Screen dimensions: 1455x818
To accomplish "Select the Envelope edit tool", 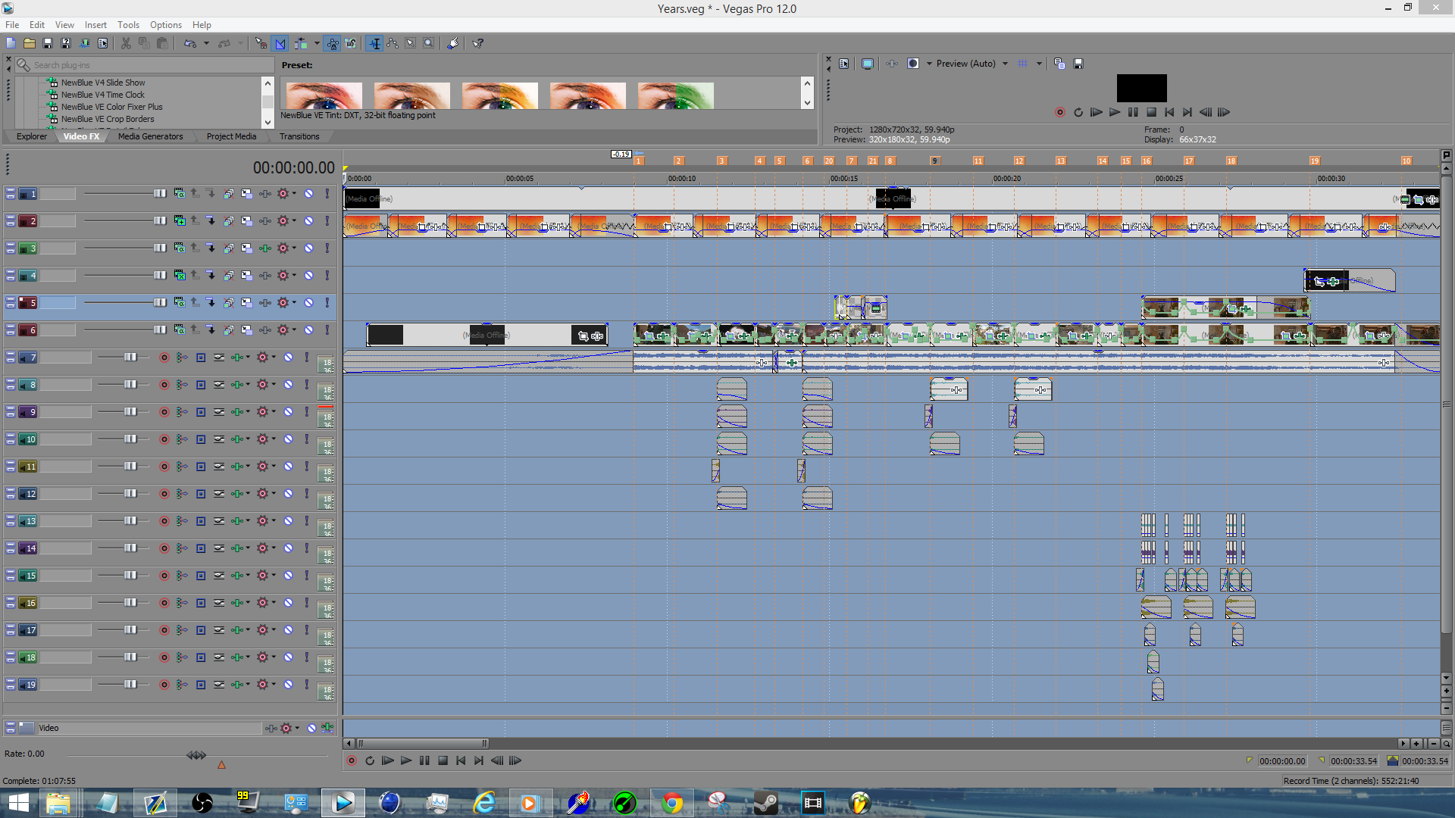I will pyautogui.click(x=393, y=43).
